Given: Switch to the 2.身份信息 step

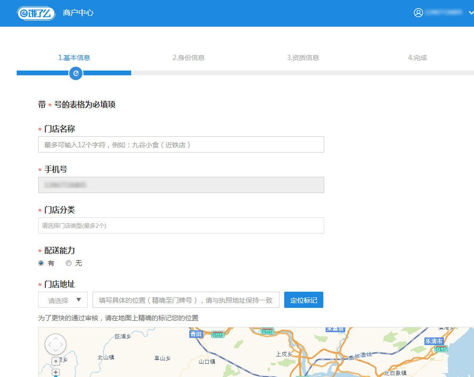Looking at the screenshot, I should [188, 57].
